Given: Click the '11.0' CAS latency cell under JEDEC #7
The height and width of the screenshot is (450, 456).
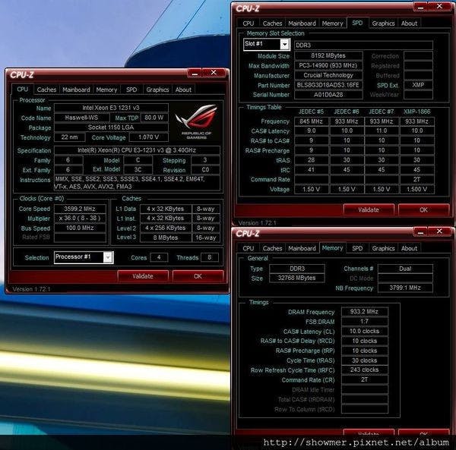Looking at the screenshot, I should pyautogui.click(x=382, y=131).
